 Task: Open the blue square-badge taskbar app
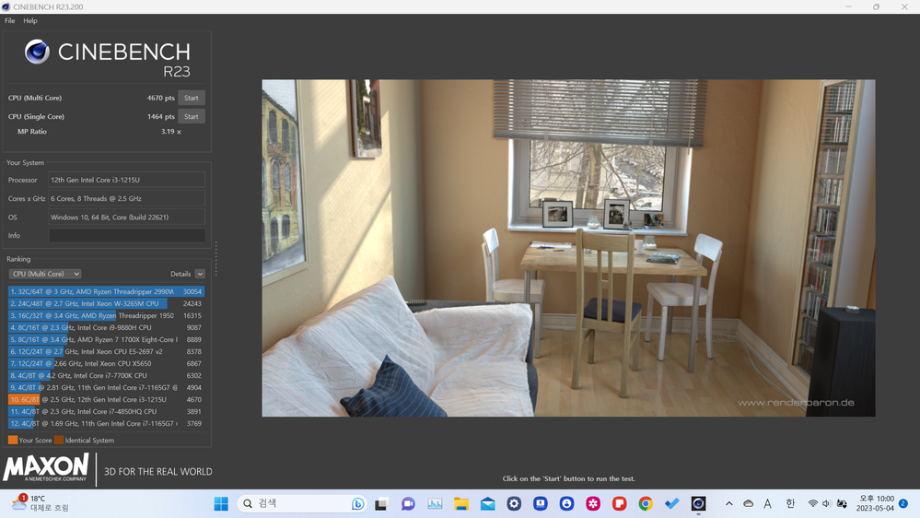pyautogui.click(x=541, y=504)
